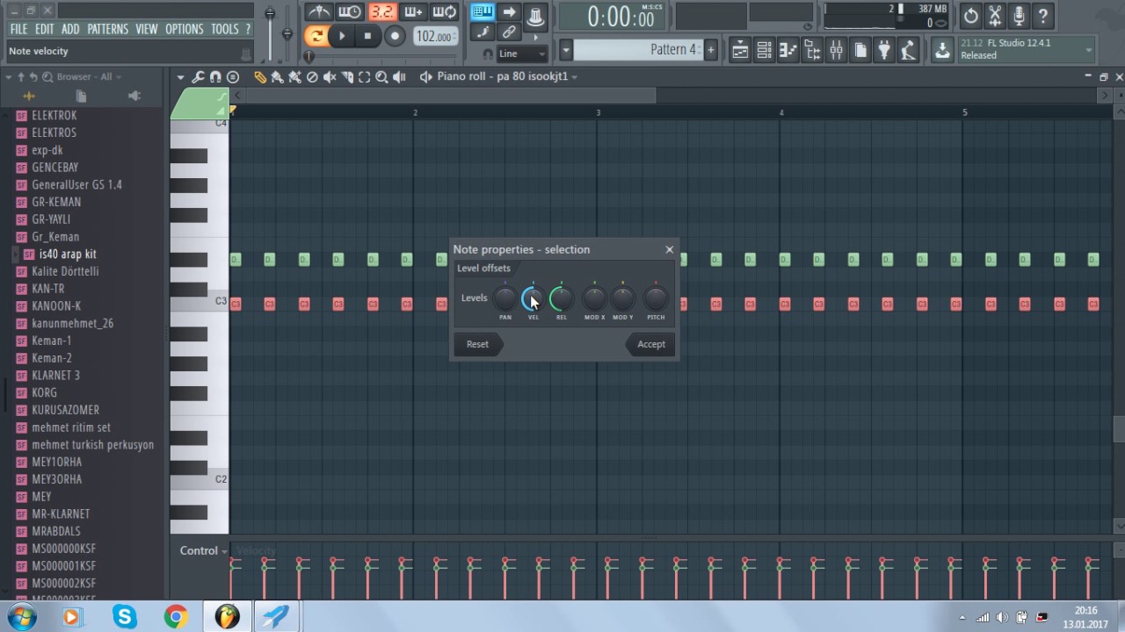Click the VEL knob in Levels
Image resolution: width=1125 pixels, height=632 pixels.
point(533,298)
